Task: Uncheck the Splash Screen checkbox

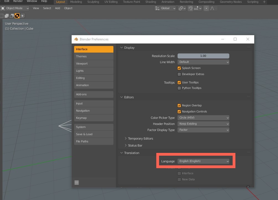Action: coord(179,68)
